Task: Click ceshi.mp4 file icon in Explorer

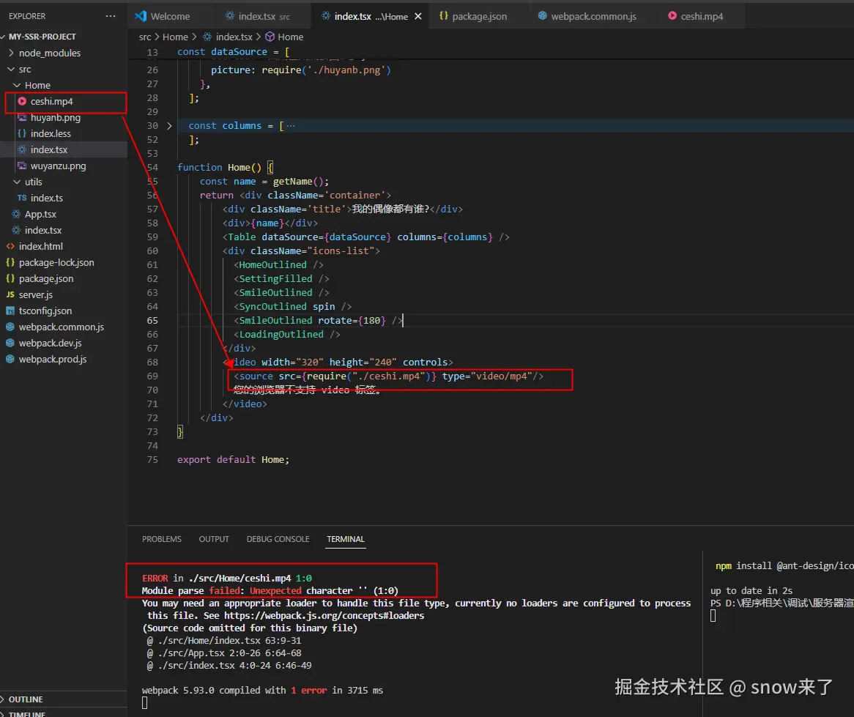Action: click(22, 101)
